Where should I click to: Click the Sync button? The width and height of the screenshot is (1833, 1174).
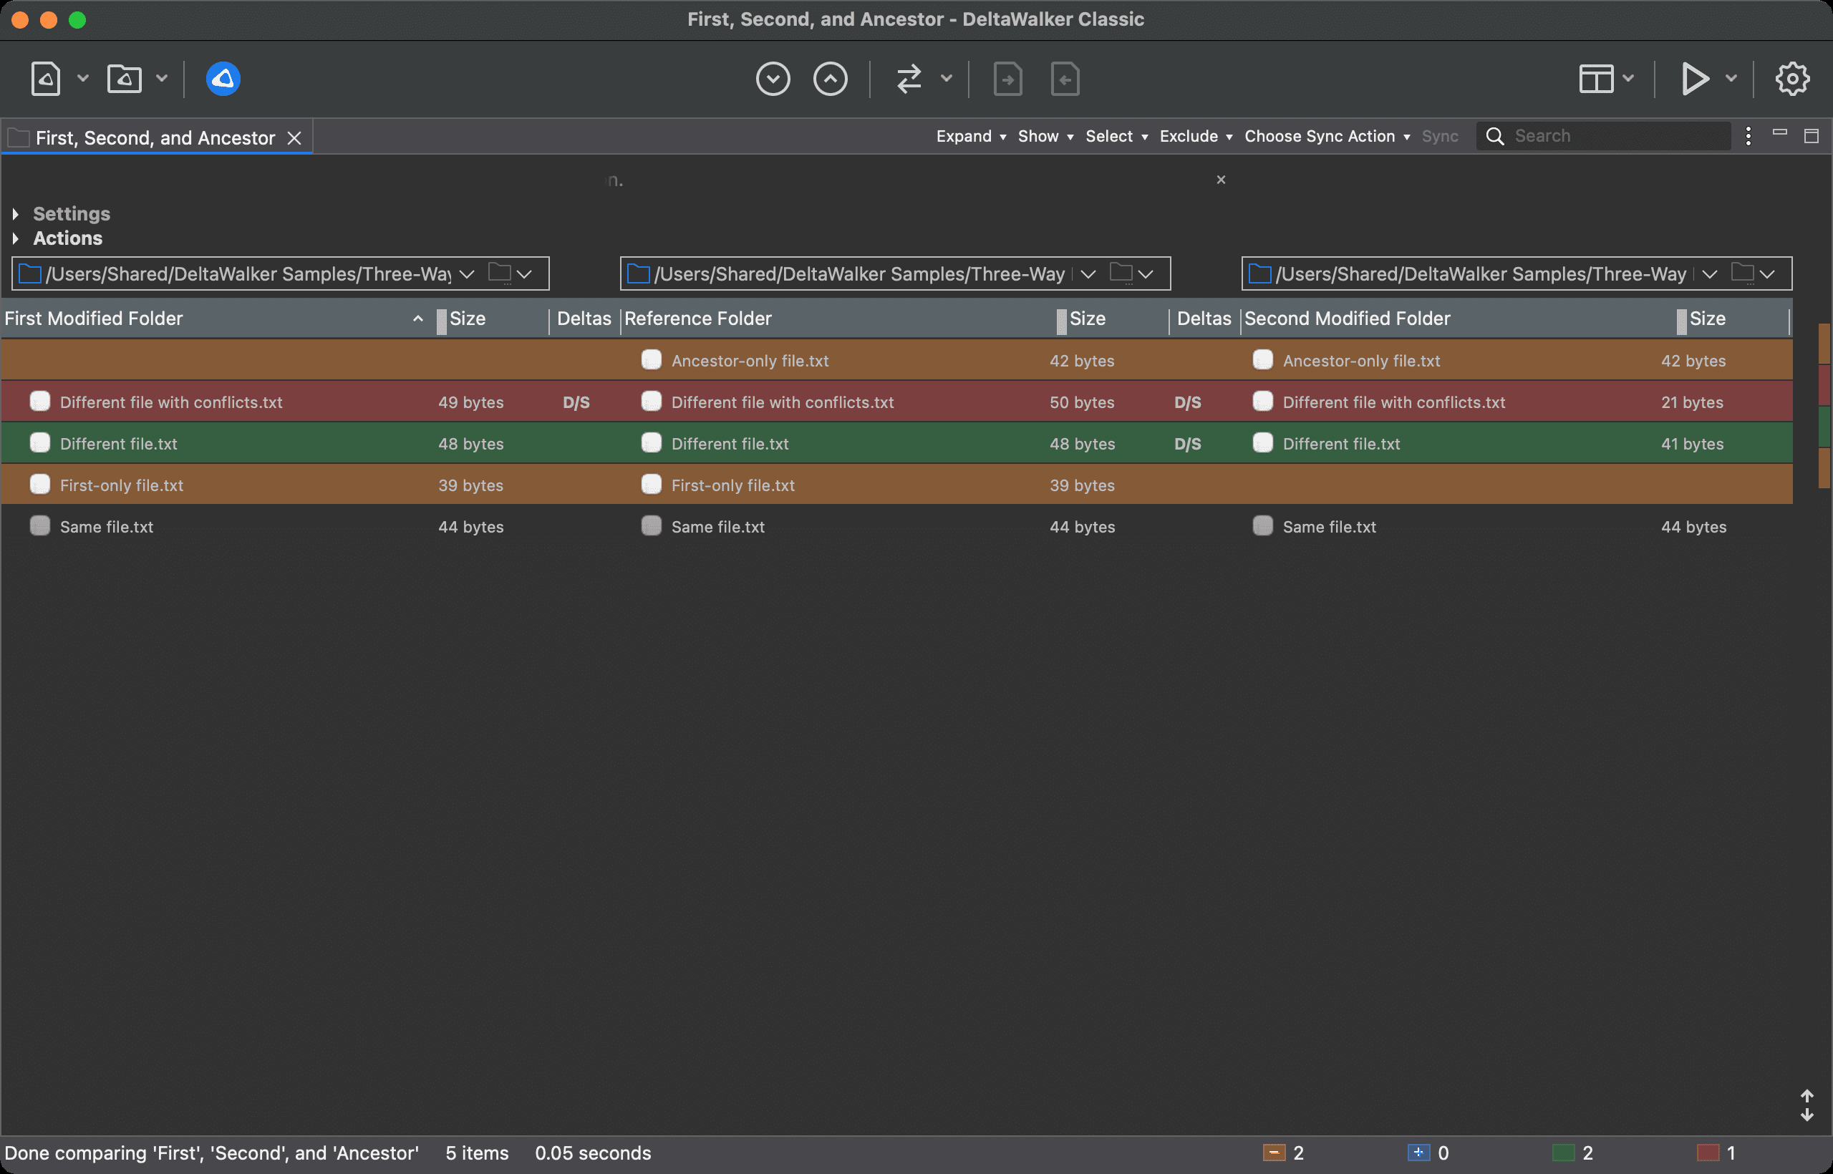pyautogui.click(x=1440, y=137)
